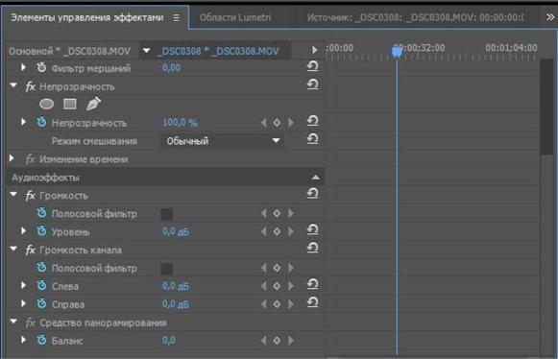Add keyframe for Громкость Полосовой фильтр
The width and height of the screenshot is (558, 359).
[x=277, y=213]
